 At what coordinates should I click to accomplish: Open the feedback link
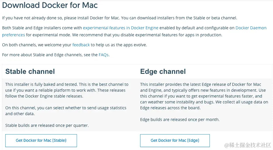pyautogui.click(x=81, y=45)
